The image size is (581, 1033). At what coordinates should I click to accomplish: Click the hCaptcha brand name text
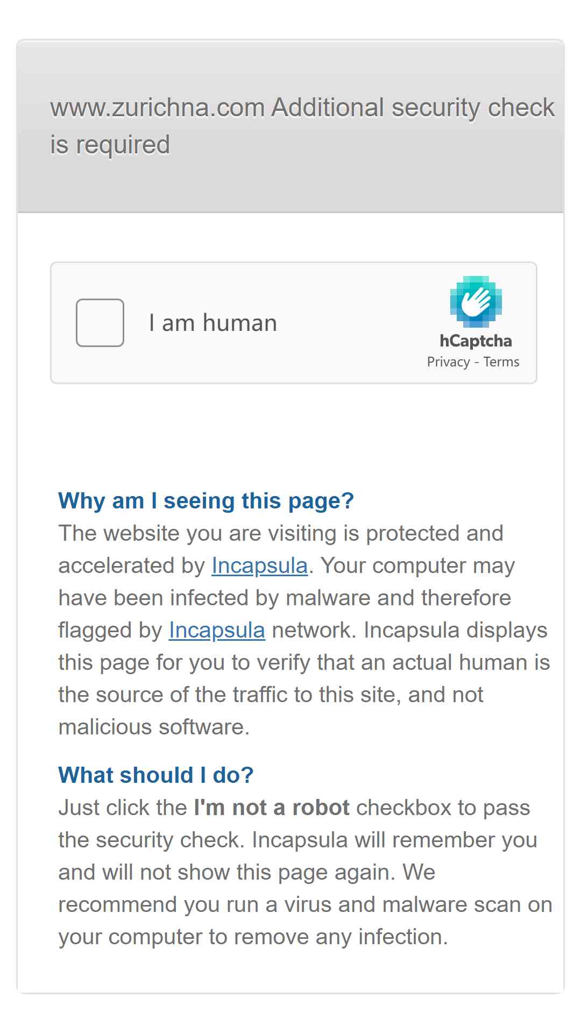coord(476,341)
